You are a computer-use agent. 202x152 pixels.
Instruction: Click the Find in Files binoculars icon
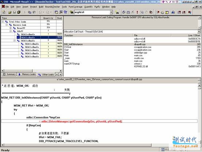[x=71, y=12]
